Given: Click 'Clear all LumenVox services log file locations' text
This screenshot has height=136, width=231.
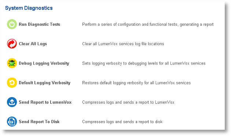Looking at the screenshot, I should tap(123, 44).
